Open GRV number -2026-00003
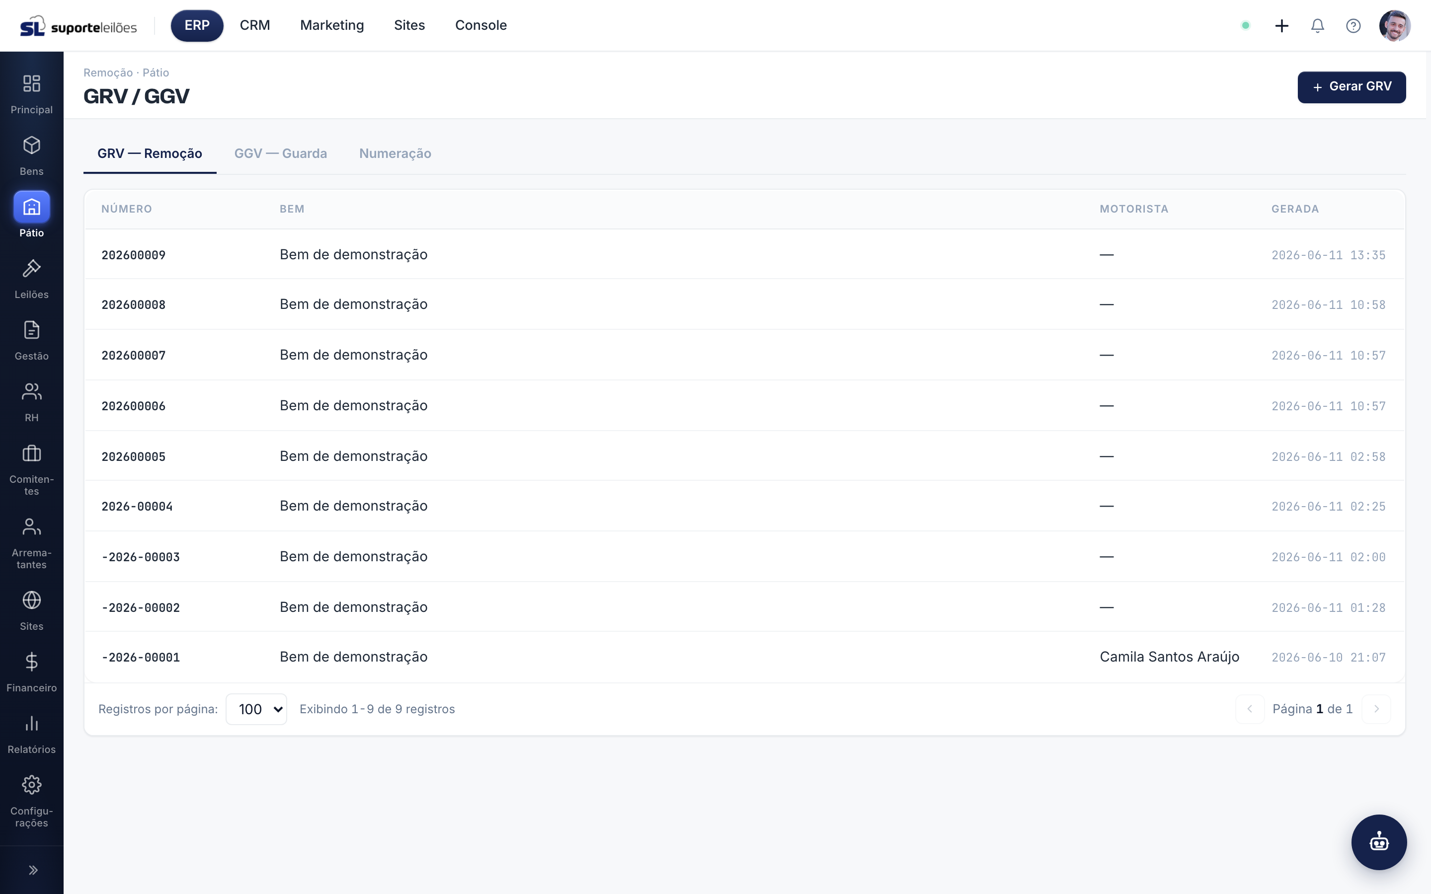1431x894 pixels. click(141, 557)
